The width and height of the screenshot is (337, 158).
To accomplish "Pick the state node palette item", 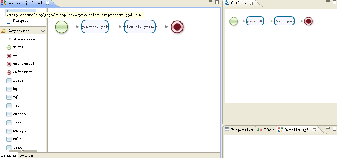I will pyautogui.click(x=15, y=80).
